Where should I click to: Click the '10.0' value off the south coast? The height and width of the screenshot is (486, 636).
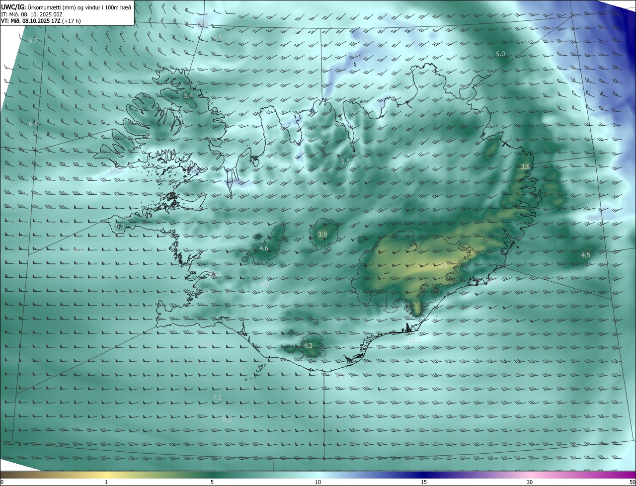pos(414,341)
